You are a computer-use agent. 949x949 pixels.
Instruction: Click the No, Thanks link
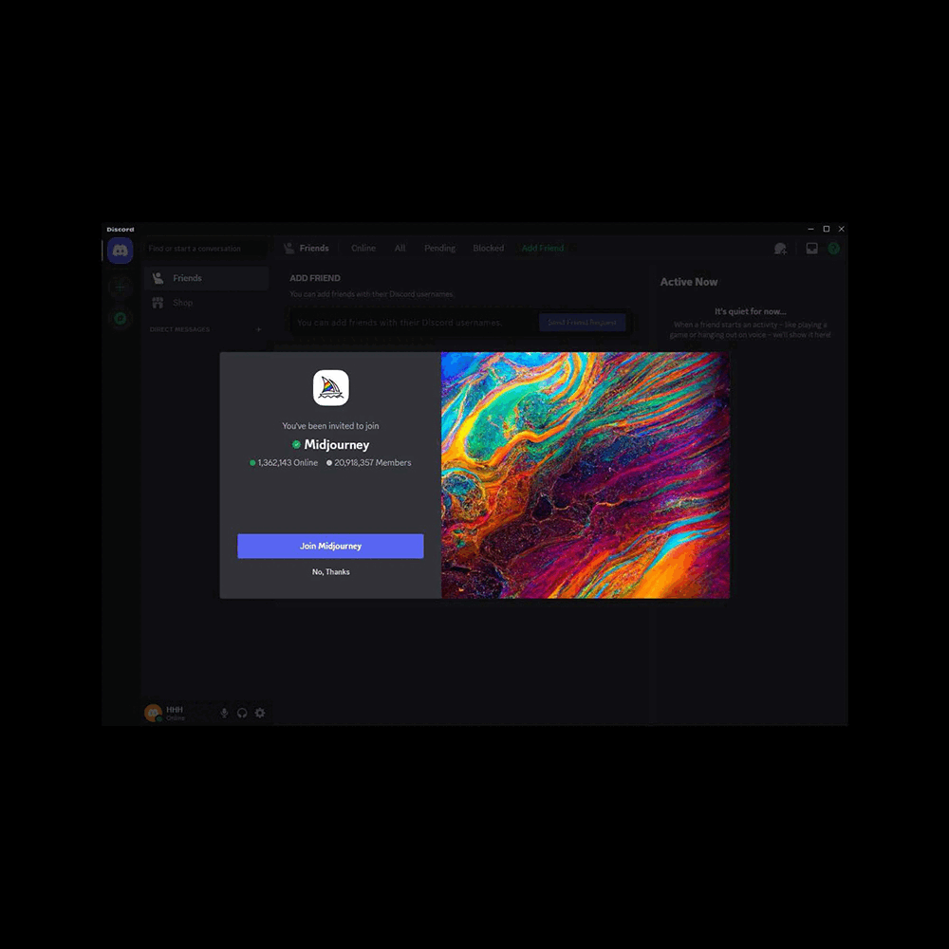[x=331, y=572]
